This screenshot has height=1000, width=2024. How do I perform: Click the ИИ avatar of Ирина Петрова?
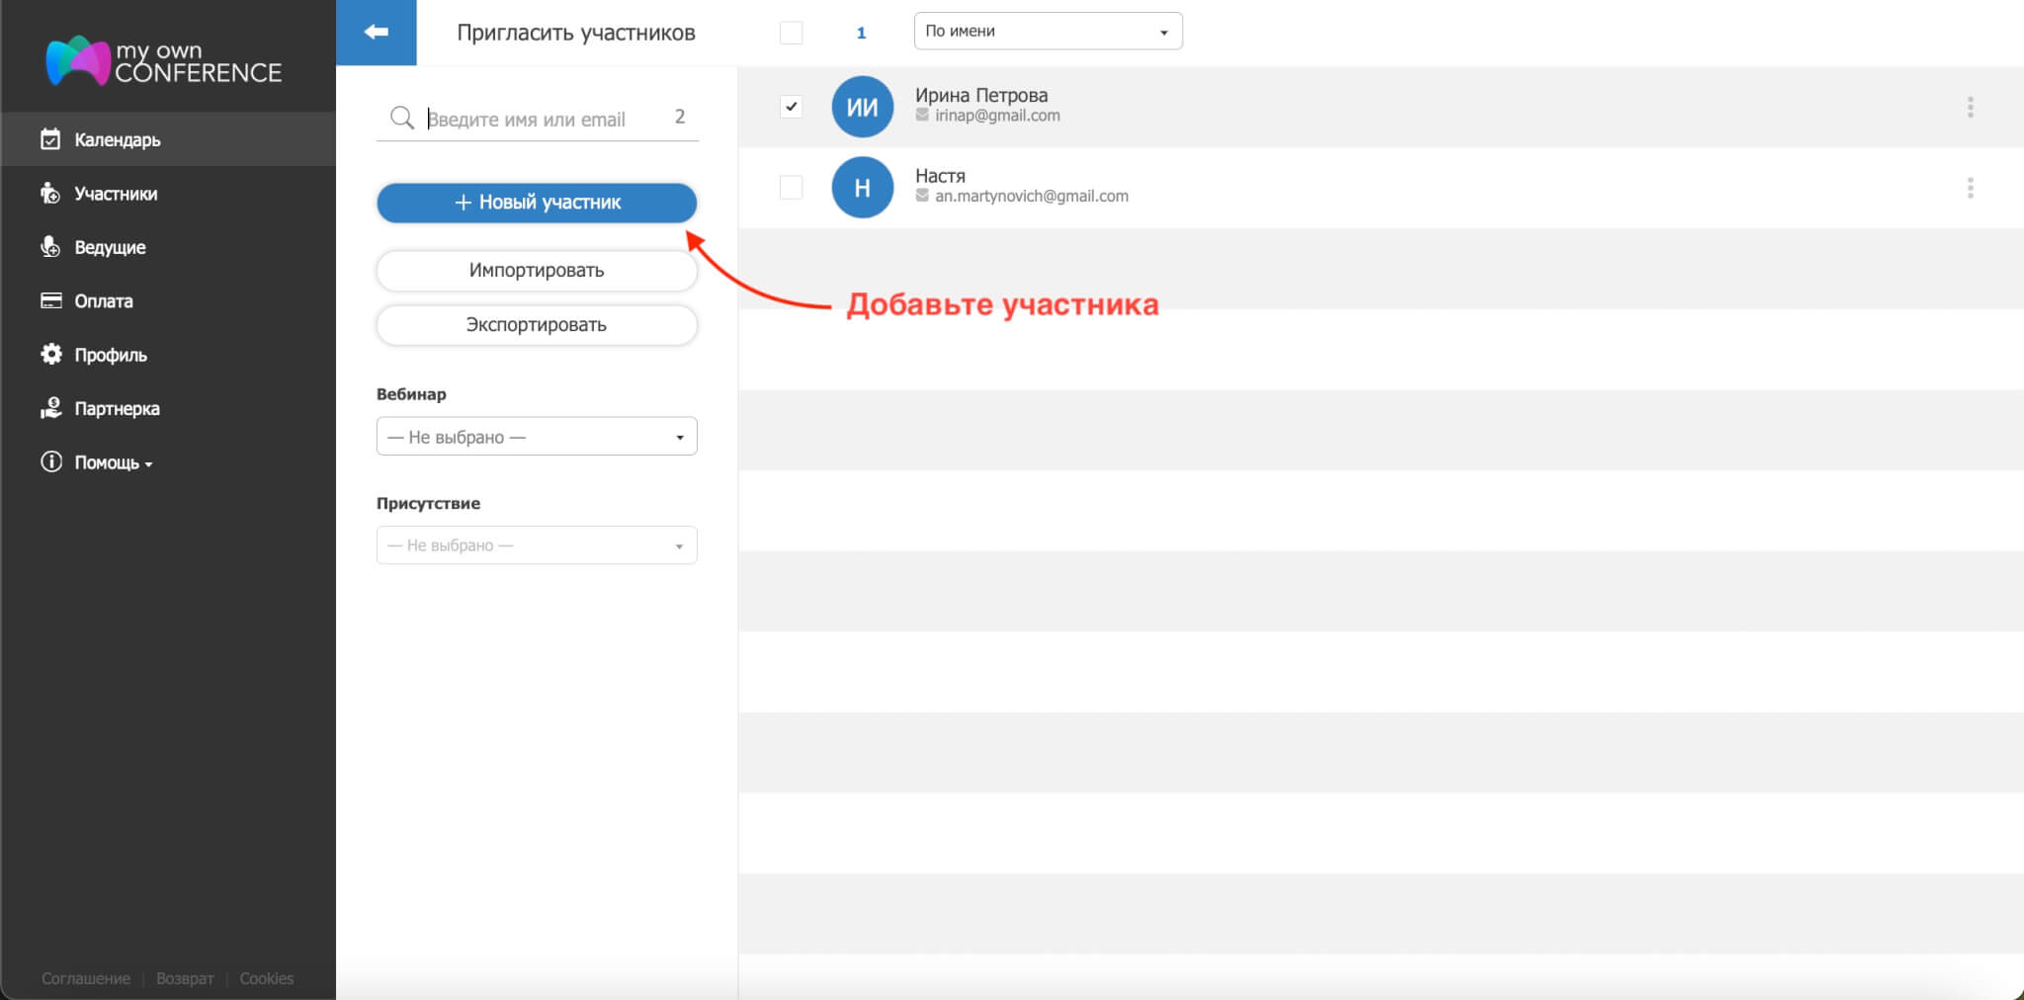(x=862, y=107)
